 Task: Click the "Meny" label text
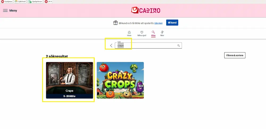click(x=13, y=11)
